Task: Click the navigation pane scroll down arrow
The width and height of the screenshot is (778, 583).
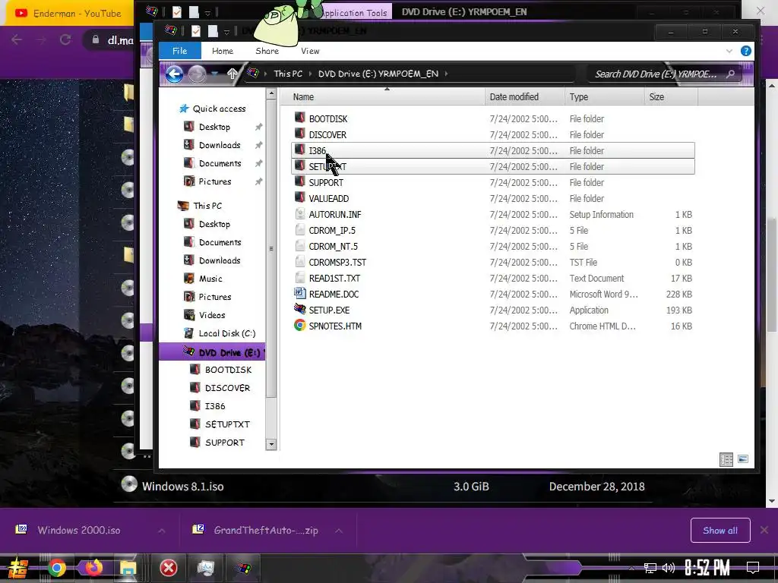Action: (x=271, y=444)
